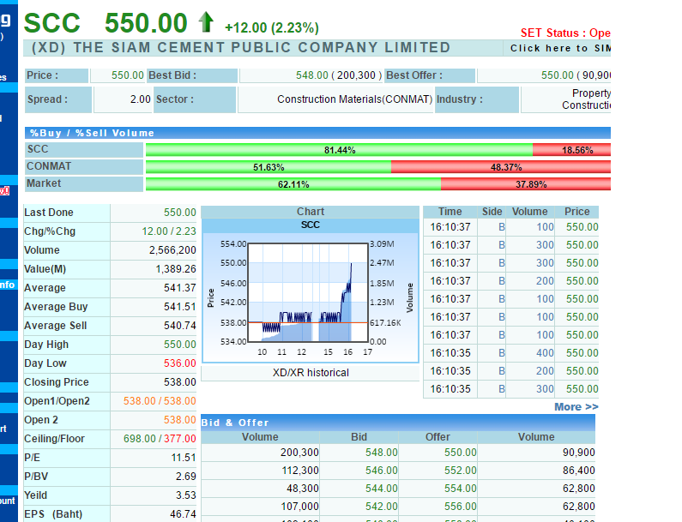Click the offer price 556.00

460,507
